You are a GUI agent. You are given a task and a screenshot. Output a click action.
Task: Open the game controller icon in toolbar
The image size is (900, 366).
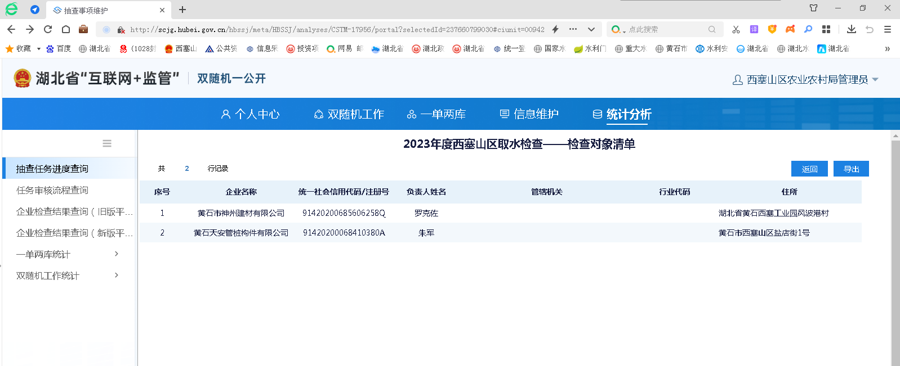[790, 29]
